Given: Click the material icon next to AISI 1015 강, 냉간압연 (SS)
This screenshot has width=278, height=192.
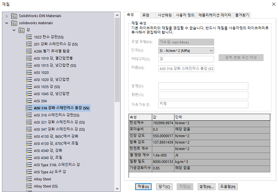Looking at the screenshot, I should pos(29,65).
